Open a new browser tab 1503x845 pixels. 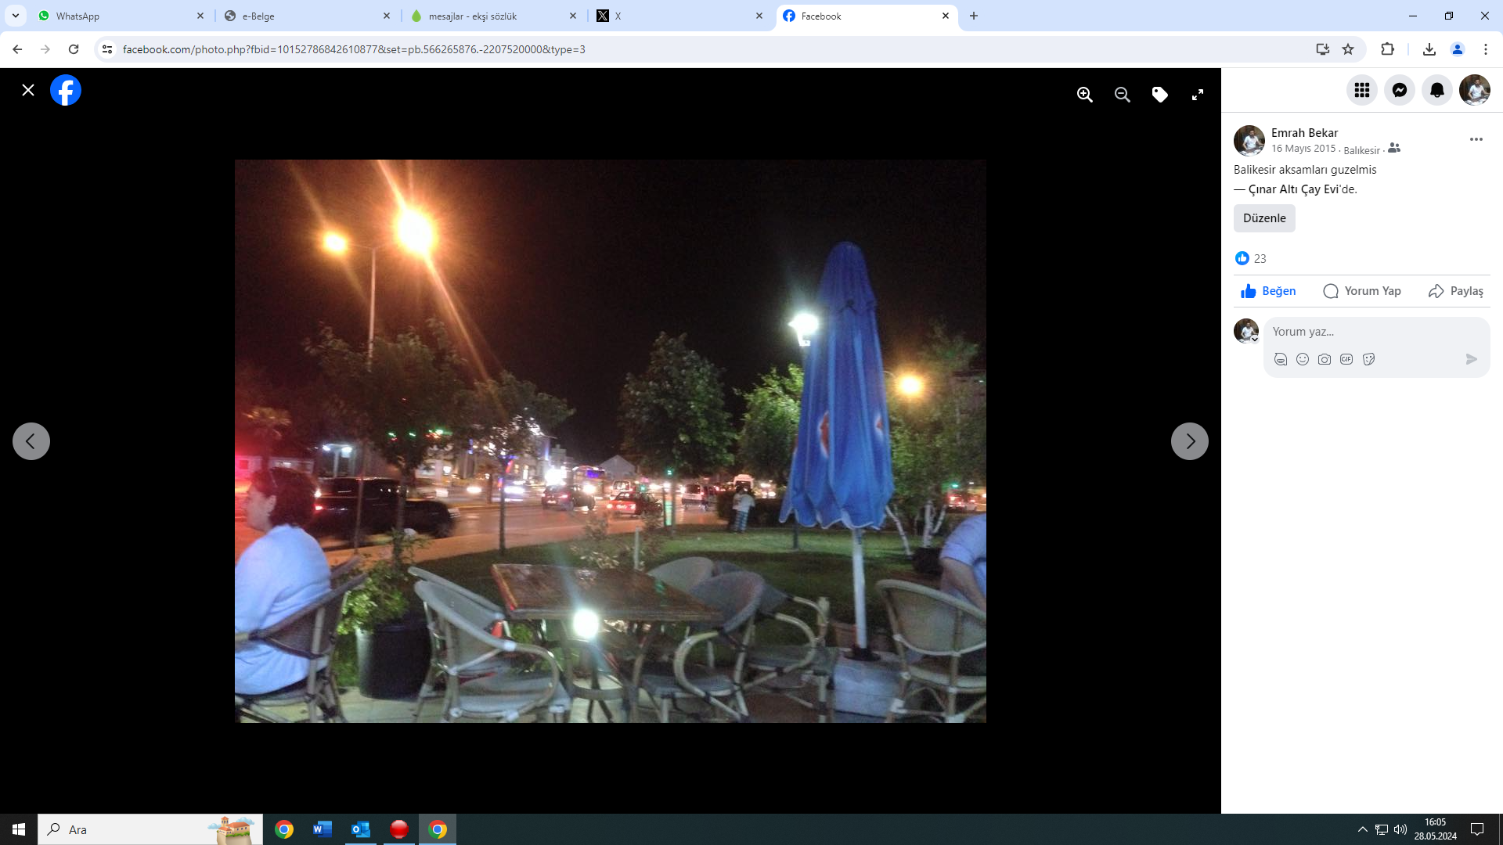(973, 16)
